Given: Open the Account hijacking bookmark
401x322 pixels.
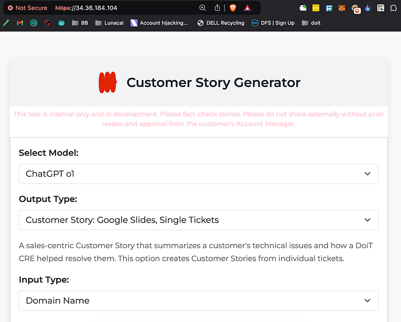Looking at the screenshot, I should click(x=159, y=23).
